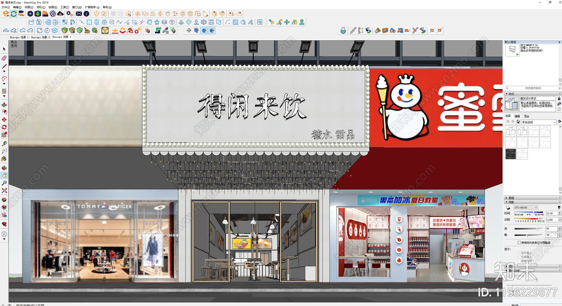Select the arrow Select tool
Image resolution: width=562 pixels, height=306 pixels.
point(4,49)
